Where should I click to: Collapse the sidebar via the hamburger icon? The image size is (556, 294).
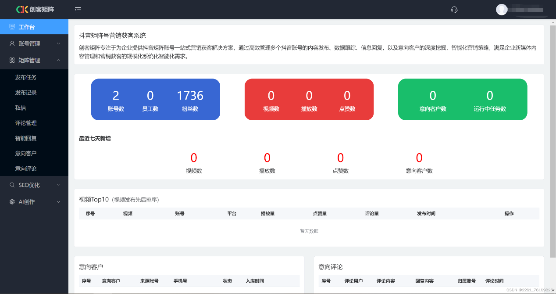click(78, 9)
